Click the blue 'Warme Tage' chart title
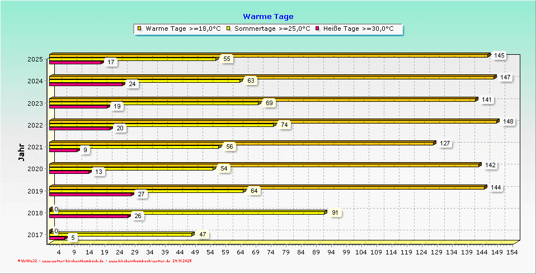Screen dimensions: 536x274 (268, 17)
